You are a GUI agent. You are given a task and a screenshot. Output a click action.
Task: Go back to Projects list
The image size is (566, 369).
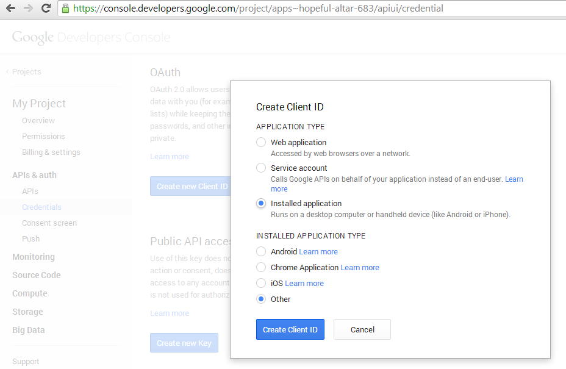coord(27,72)
